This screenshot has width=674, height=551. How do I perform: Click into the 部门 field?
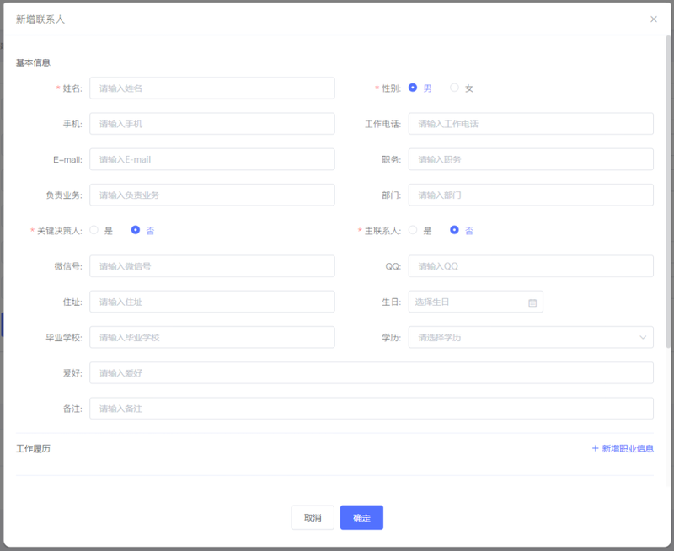(x=531, y=195)
